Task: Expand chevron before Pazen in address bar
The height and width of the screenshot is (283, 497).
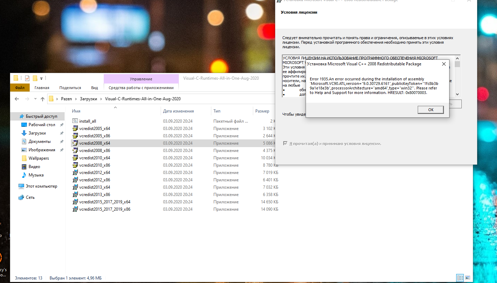Action: click(57, 99)
